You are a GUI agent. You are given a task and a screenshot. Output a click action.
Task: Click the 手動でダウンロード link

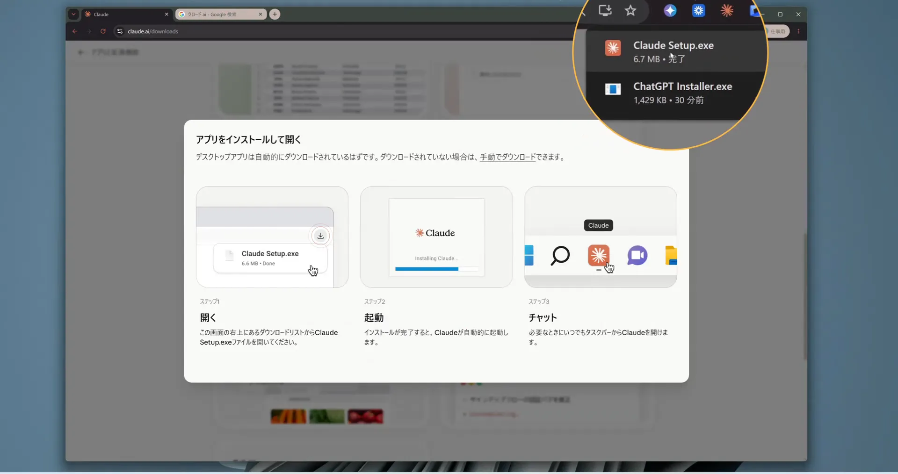[x=507, y=157]
